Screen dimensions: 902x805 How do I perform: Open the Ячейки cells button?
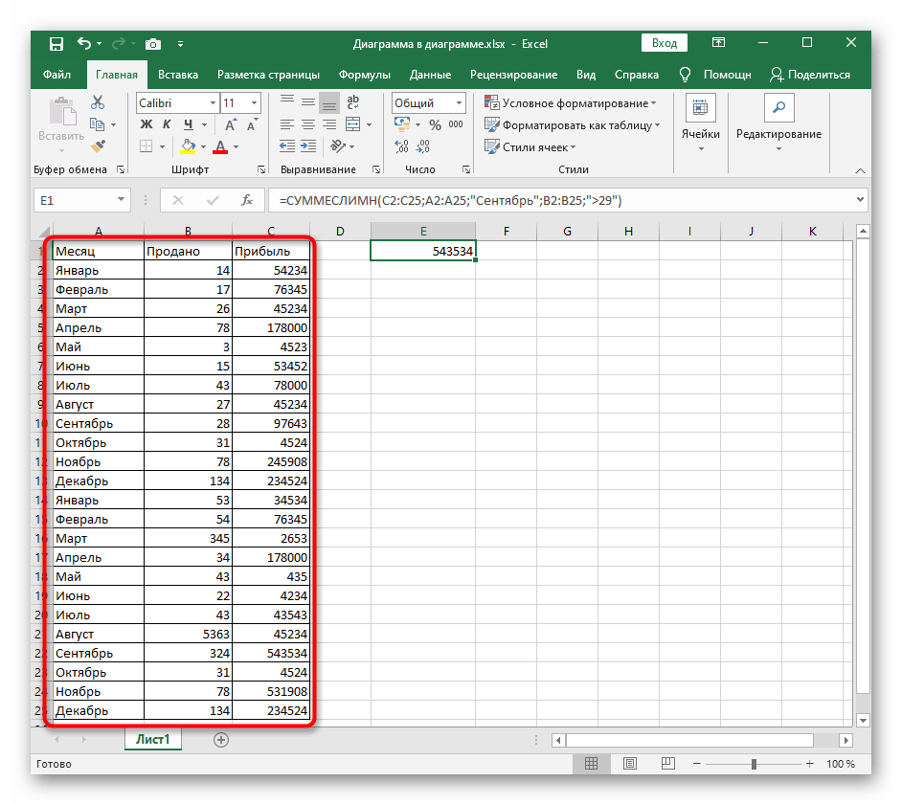(x=700, y=124)
